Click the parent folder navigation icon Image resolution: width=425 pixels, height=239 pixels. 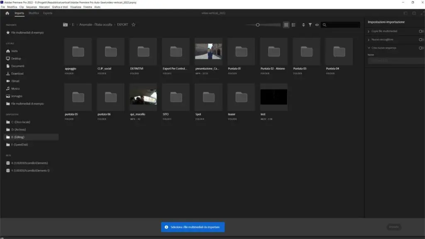click(65, 24)
